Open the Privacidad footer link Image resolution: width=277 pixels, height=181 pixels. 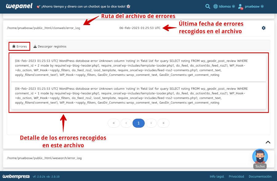coord(236,176)
